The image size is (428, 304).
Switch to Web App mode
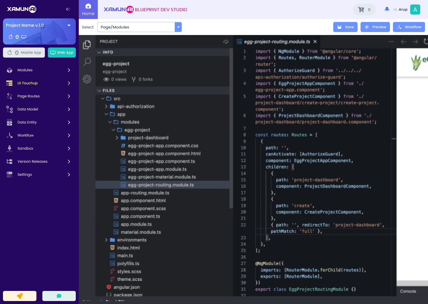pyautogui.click(x=62, y=53)
